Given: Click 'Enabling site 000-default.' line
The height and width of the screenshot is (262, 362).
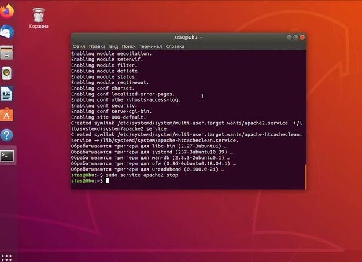Looking at the screenshot, I should tap(108, 117).
